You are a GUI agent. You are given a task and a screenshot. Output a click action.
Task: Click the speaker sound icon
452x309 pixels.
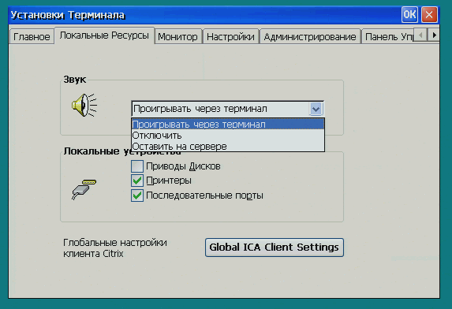[84, 105]
